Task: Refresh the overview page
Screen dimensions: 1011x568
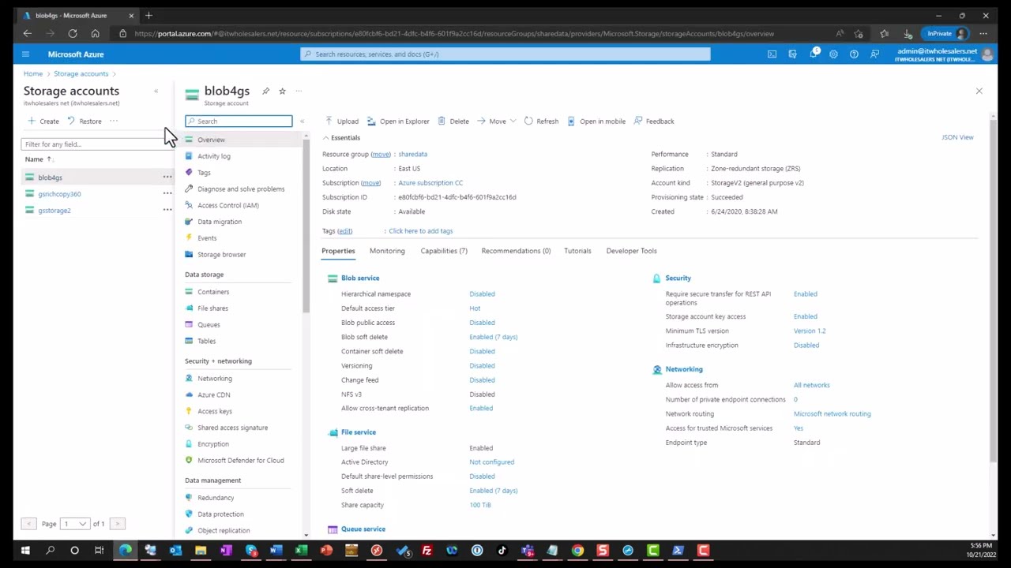Action: pyautogui.click(x=541, y=121)
